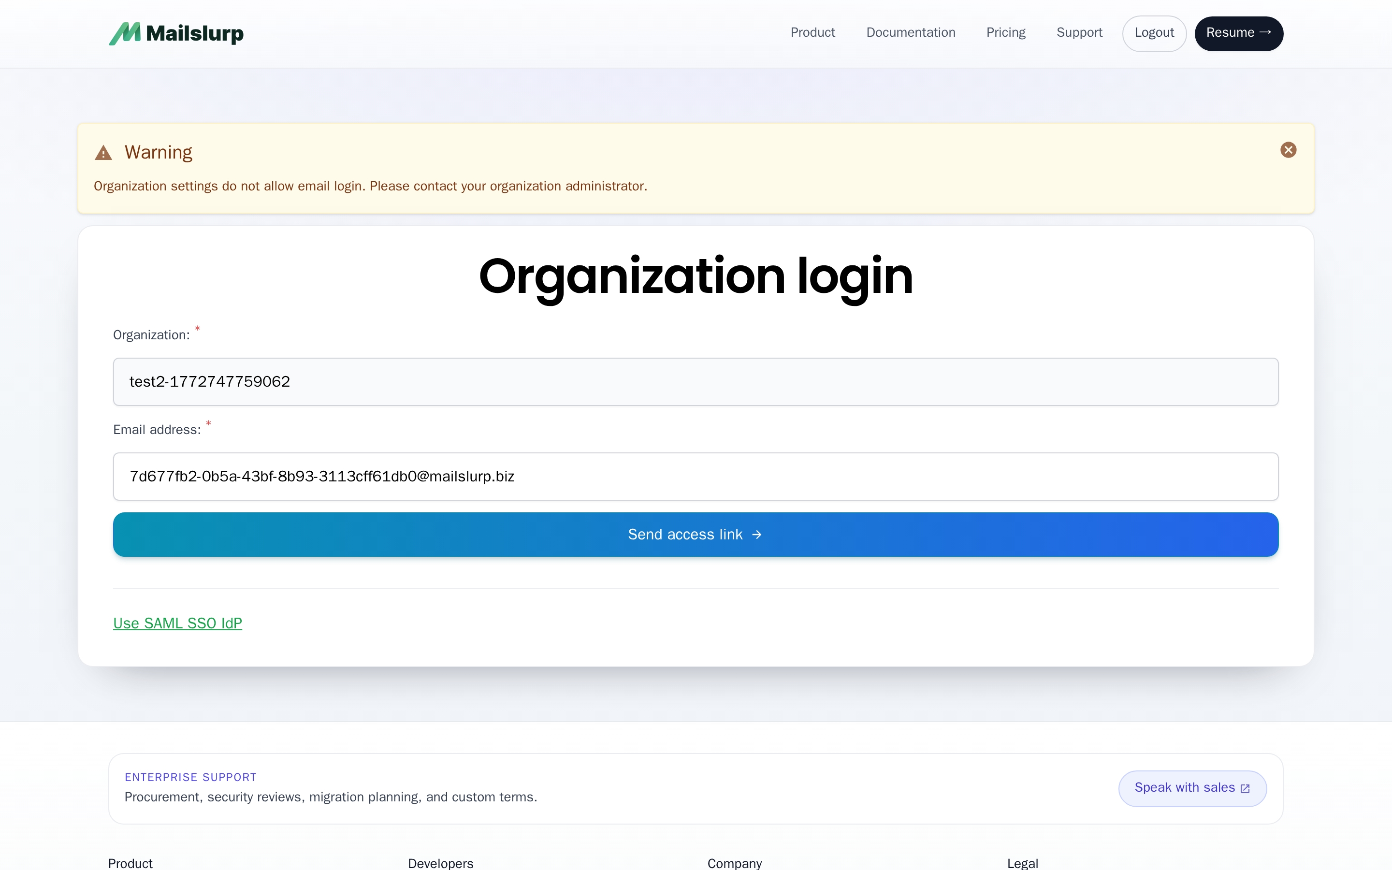Select the Email address input field
The width and height of the screenshot is (1392, 870).
click(696, 477)
